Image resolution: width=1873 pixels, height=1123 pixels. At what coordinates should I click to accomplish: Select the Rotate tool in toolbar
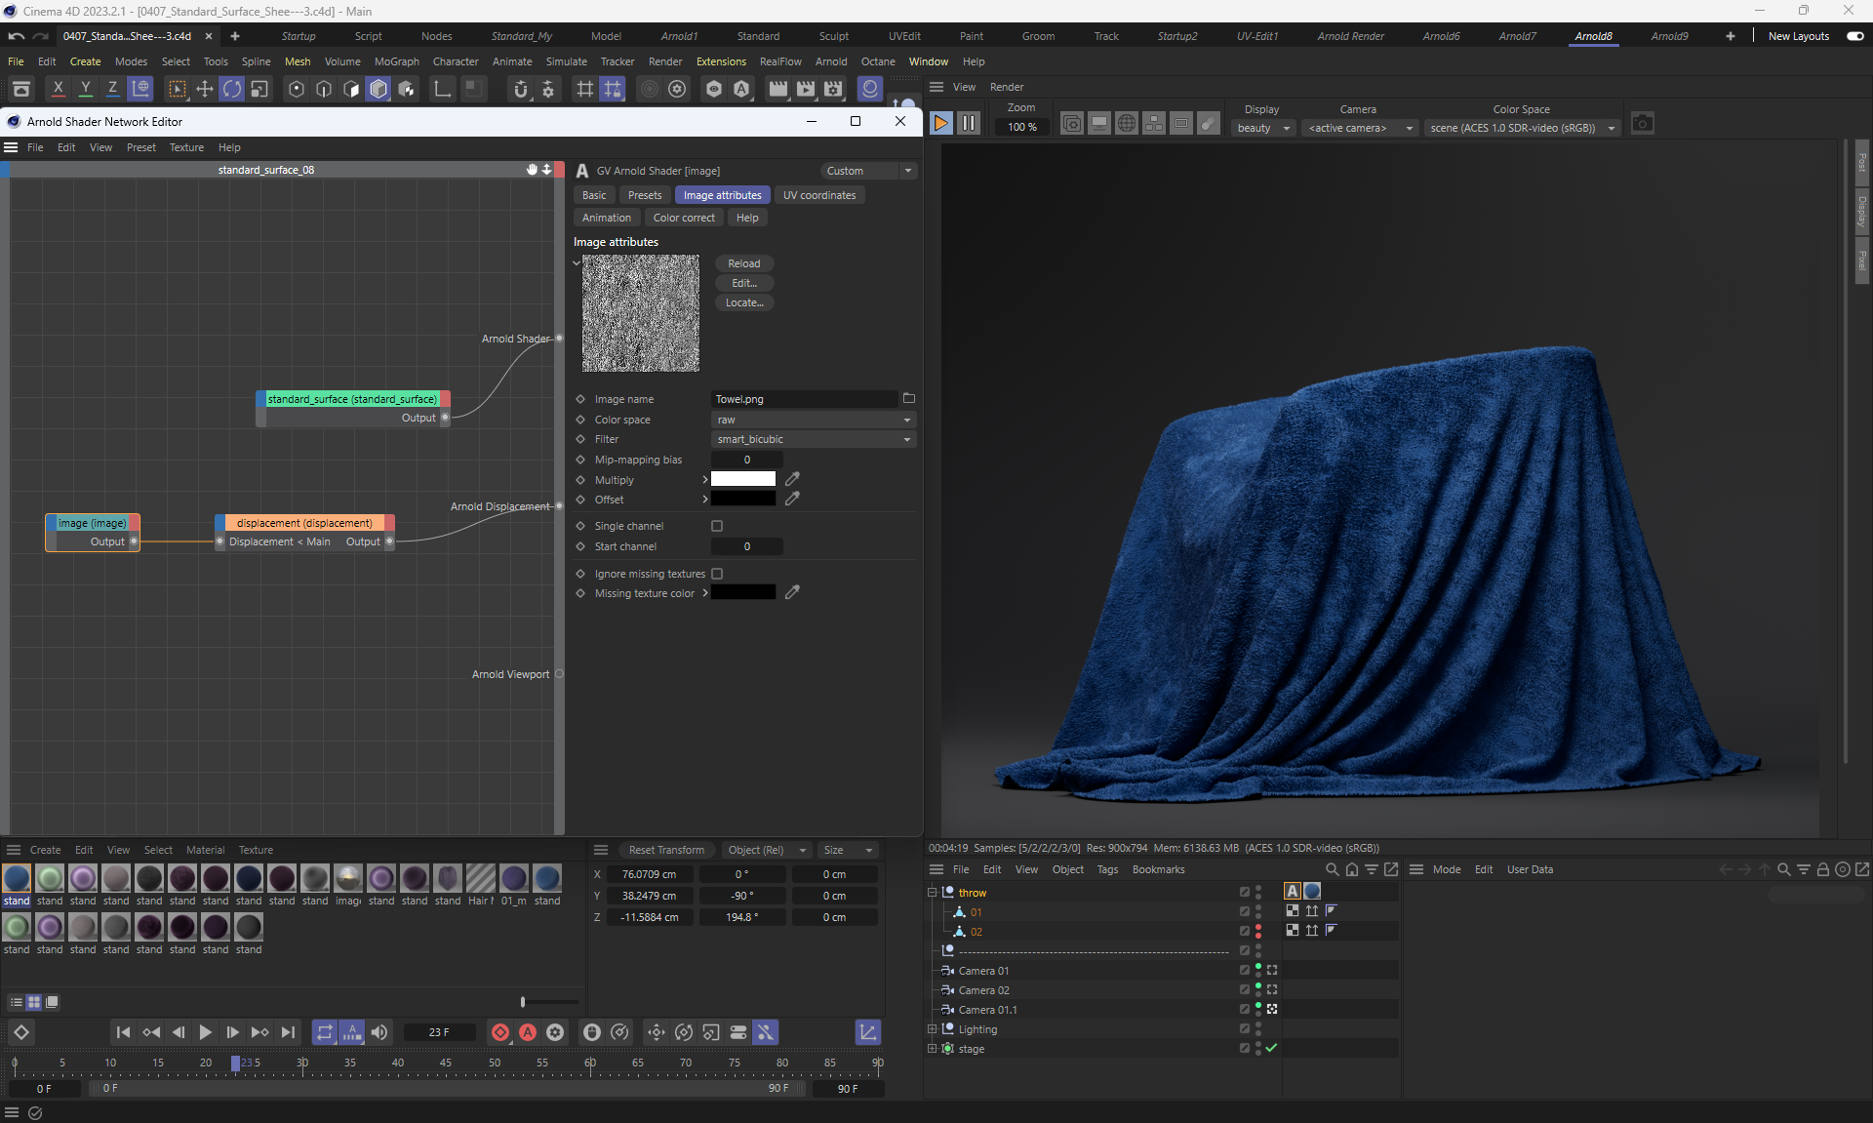coord(232,90)
